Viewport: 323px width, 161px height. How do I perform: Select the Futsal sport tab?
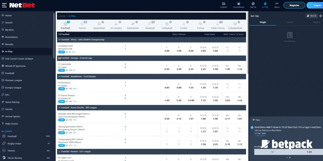(201, 26)
